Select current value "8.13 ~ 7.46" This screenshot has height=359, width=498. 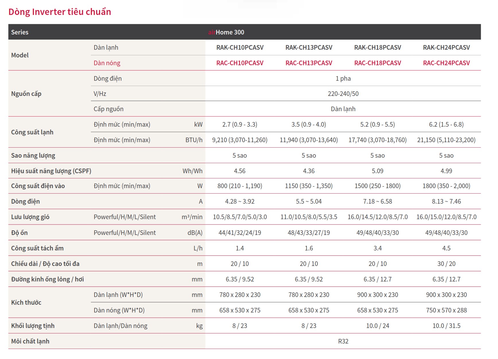447,201
